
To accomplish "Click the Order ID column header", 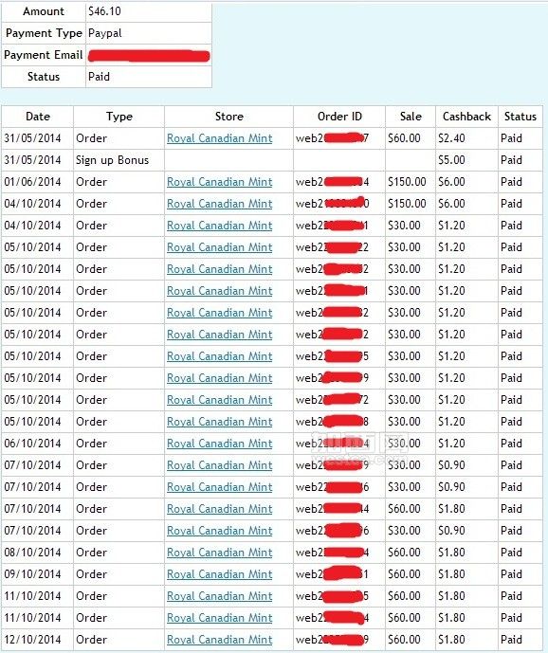I will [339, 117].
